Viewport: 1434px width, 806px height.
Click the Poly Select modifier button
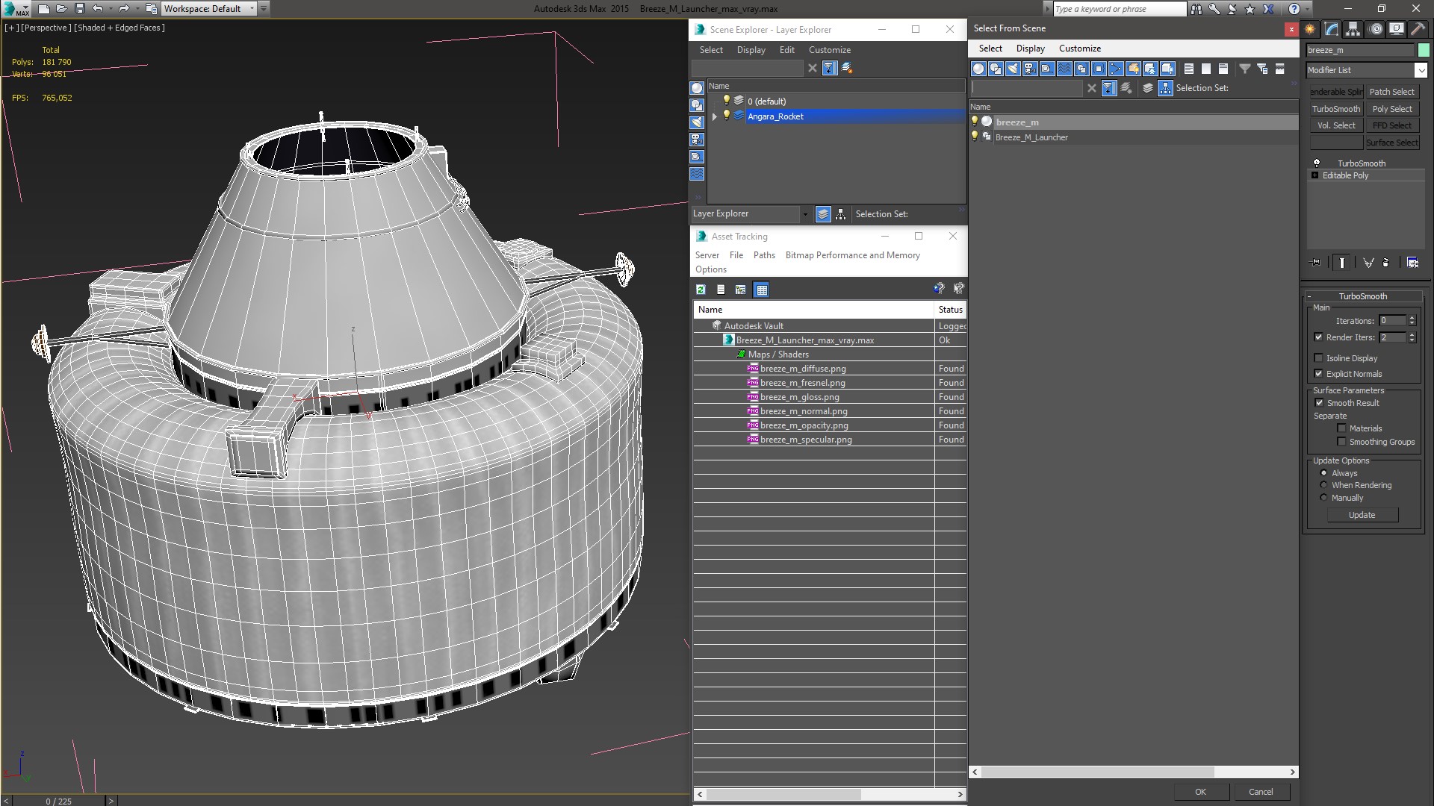pyautogui.click(x=1392, y=109)
